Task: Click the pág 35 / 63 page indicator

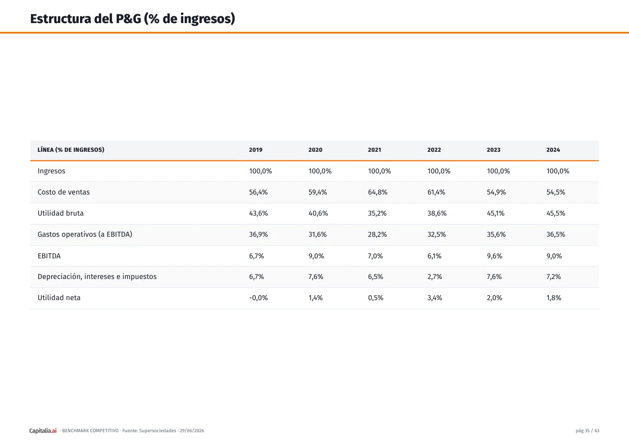Action: 587,431
